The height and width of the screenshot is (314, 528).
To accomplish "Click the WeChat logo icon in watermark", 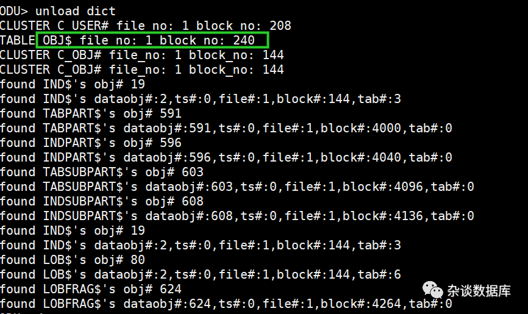I will pyautogui.click(x=433, y=290).
